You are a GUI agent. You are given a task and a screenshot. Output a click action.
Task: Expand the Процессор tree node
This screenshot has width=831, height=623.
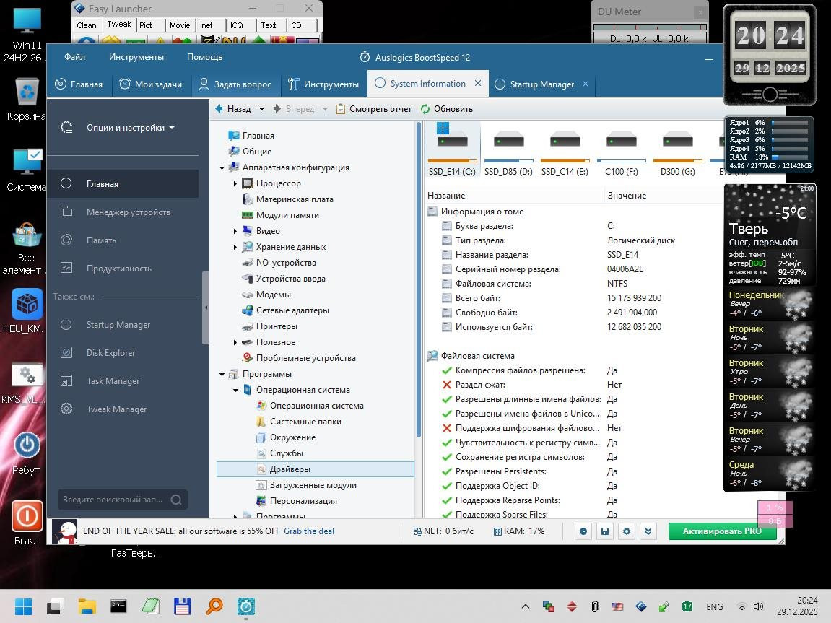[x=235, y=183]
